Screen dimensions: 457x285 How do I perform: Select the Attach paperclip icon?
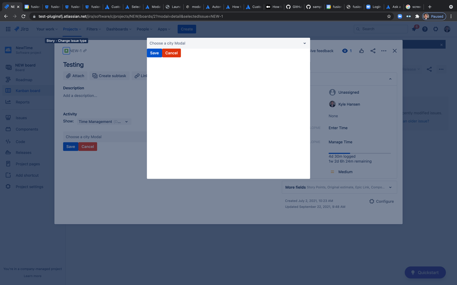70,75
